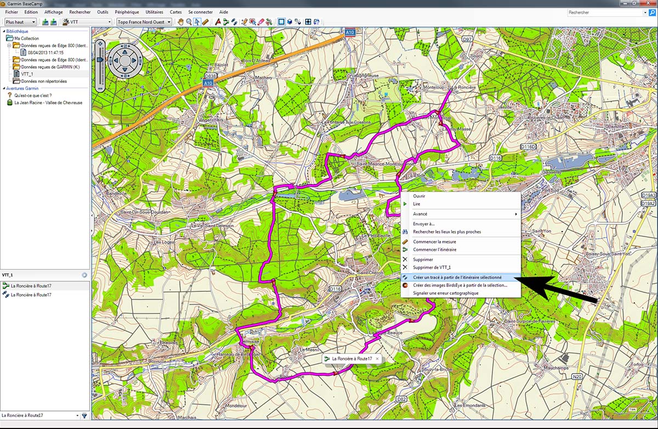Click the fit-to-screen map icon

pos(308,22)
